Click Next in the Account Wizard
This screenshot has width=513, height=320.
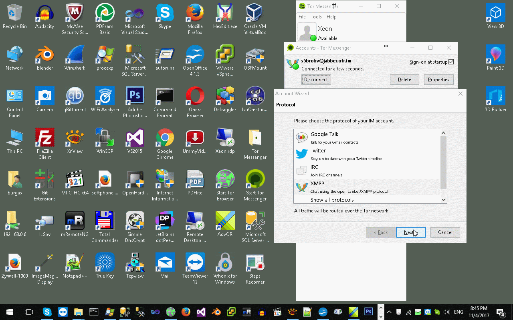pos(411,232)
